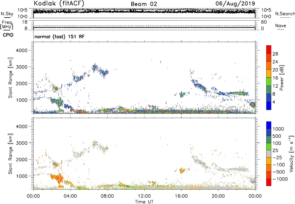
Task: Click the "normal (fast) 151 RF" text
Action: tap(59, 36)
